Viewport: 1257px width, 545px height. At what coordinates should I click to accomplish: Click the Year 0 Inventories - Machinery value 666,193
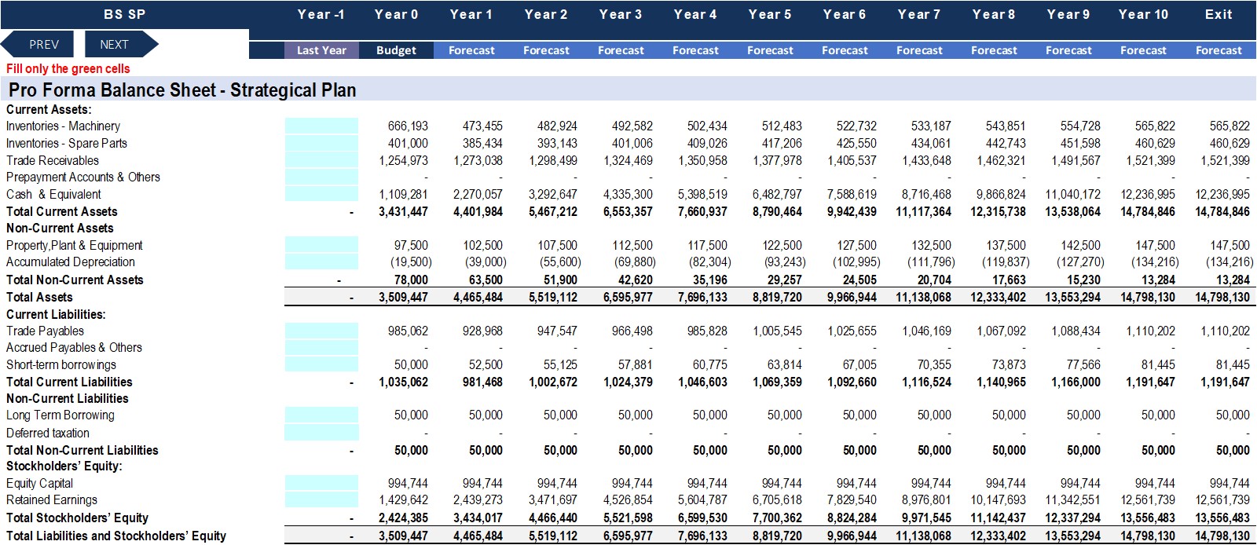coord(409,126)
